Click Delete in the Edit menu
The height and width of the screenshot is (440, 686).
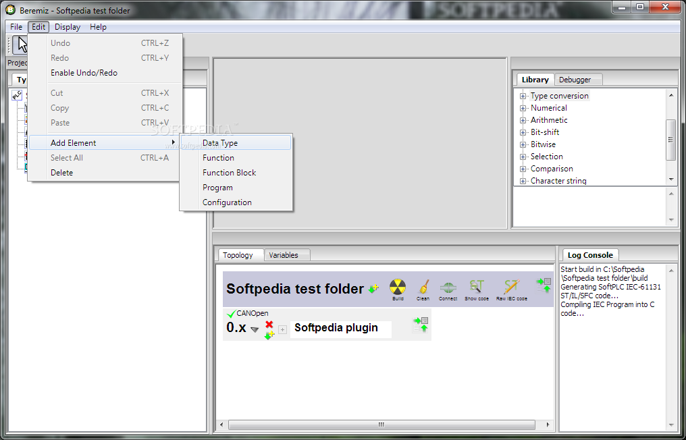click(x=105, y=172)
